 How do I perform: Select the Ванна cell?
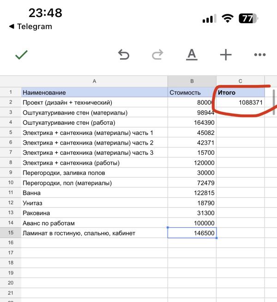tap(94, 193)
